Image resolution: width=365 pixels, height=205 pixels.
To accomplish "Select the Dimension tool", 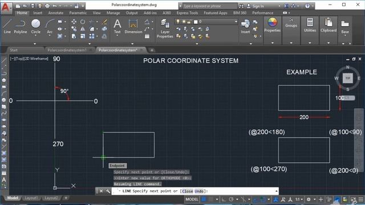I will click(133, 27).
